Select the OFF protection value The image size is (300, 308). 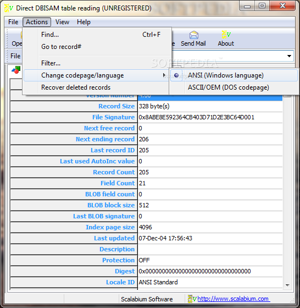pyautogui.click(x=210, y=260)
